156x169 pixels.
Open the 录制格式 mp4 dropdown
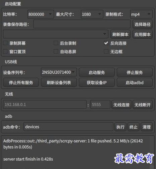click(x=141, y=14)
